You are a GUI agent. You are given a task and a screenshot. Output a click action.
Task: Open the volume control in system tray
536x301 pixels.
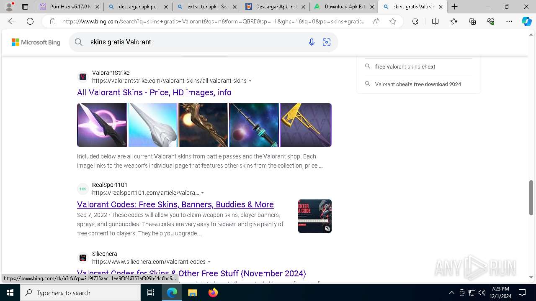pos(482,293)
